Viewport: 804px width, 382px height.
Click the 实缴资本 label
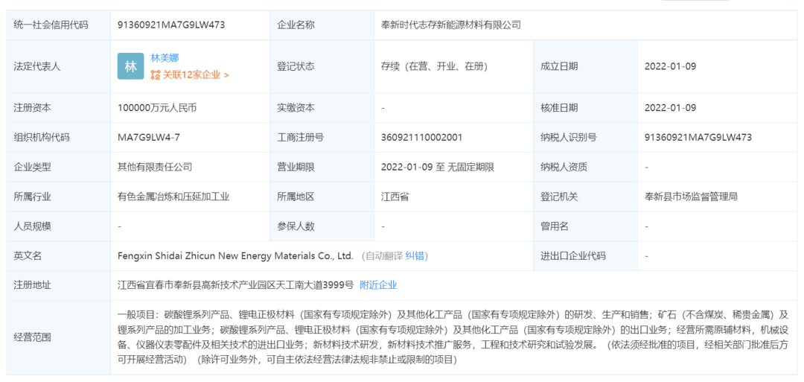[296, 108]
